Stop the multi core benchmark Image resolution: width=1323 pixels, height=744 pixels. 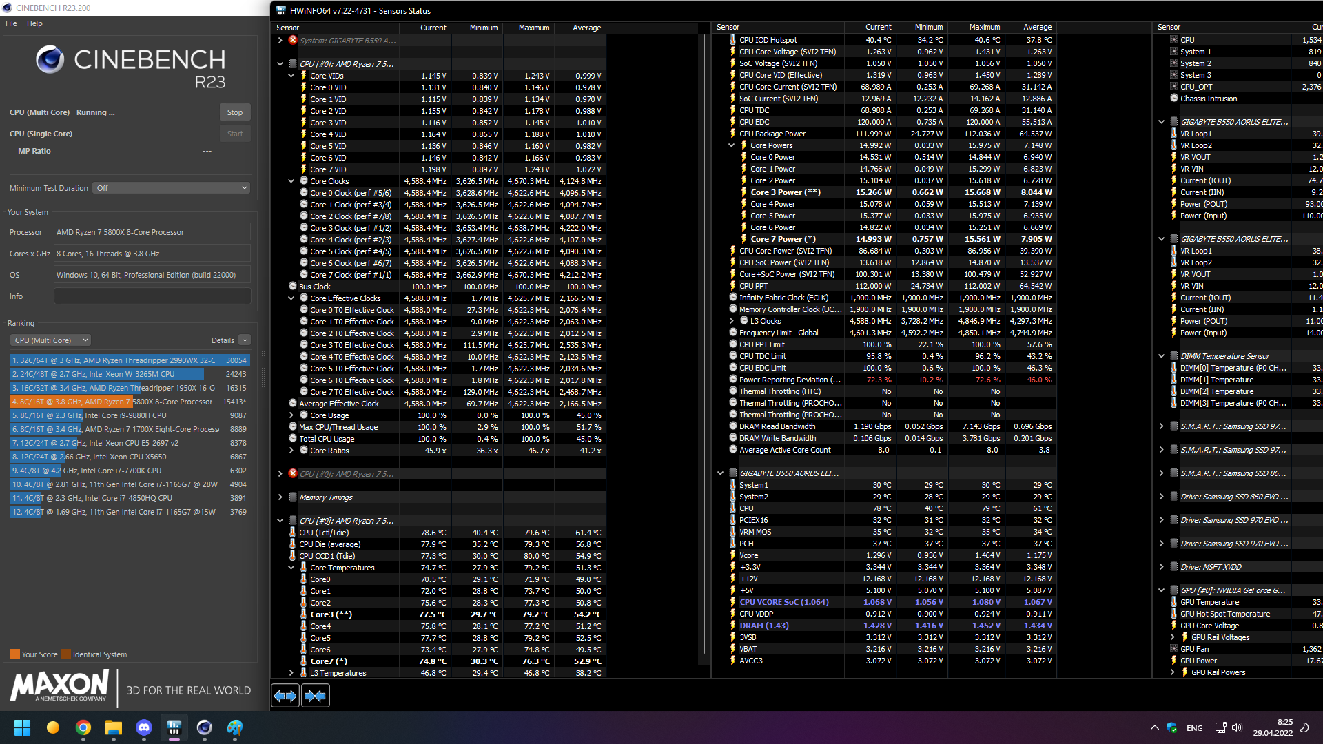(x=234, y=112)
